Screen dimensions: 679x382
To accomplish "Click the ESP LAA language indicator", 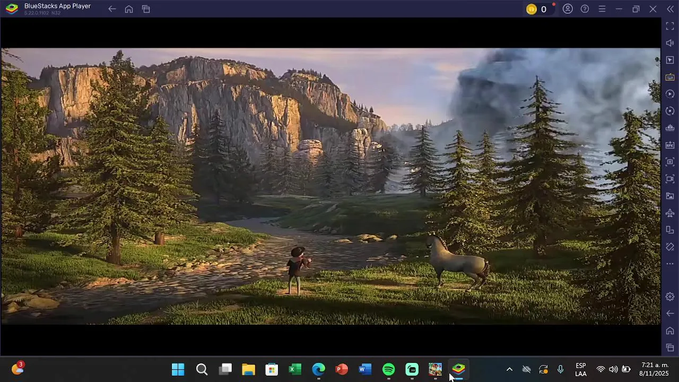I will (581, 370).
